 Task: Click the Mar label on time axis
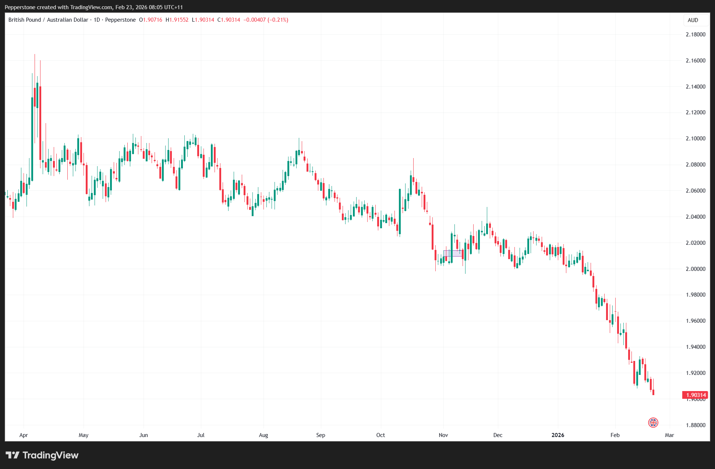(x=669, y=435)
